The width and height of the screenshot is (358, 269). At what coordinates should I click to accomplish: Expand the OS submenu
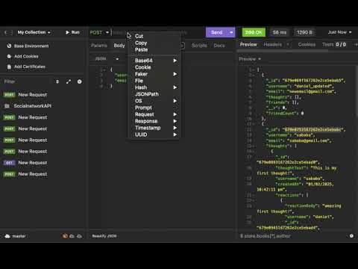pyautogui.click(x=154, y=101)
